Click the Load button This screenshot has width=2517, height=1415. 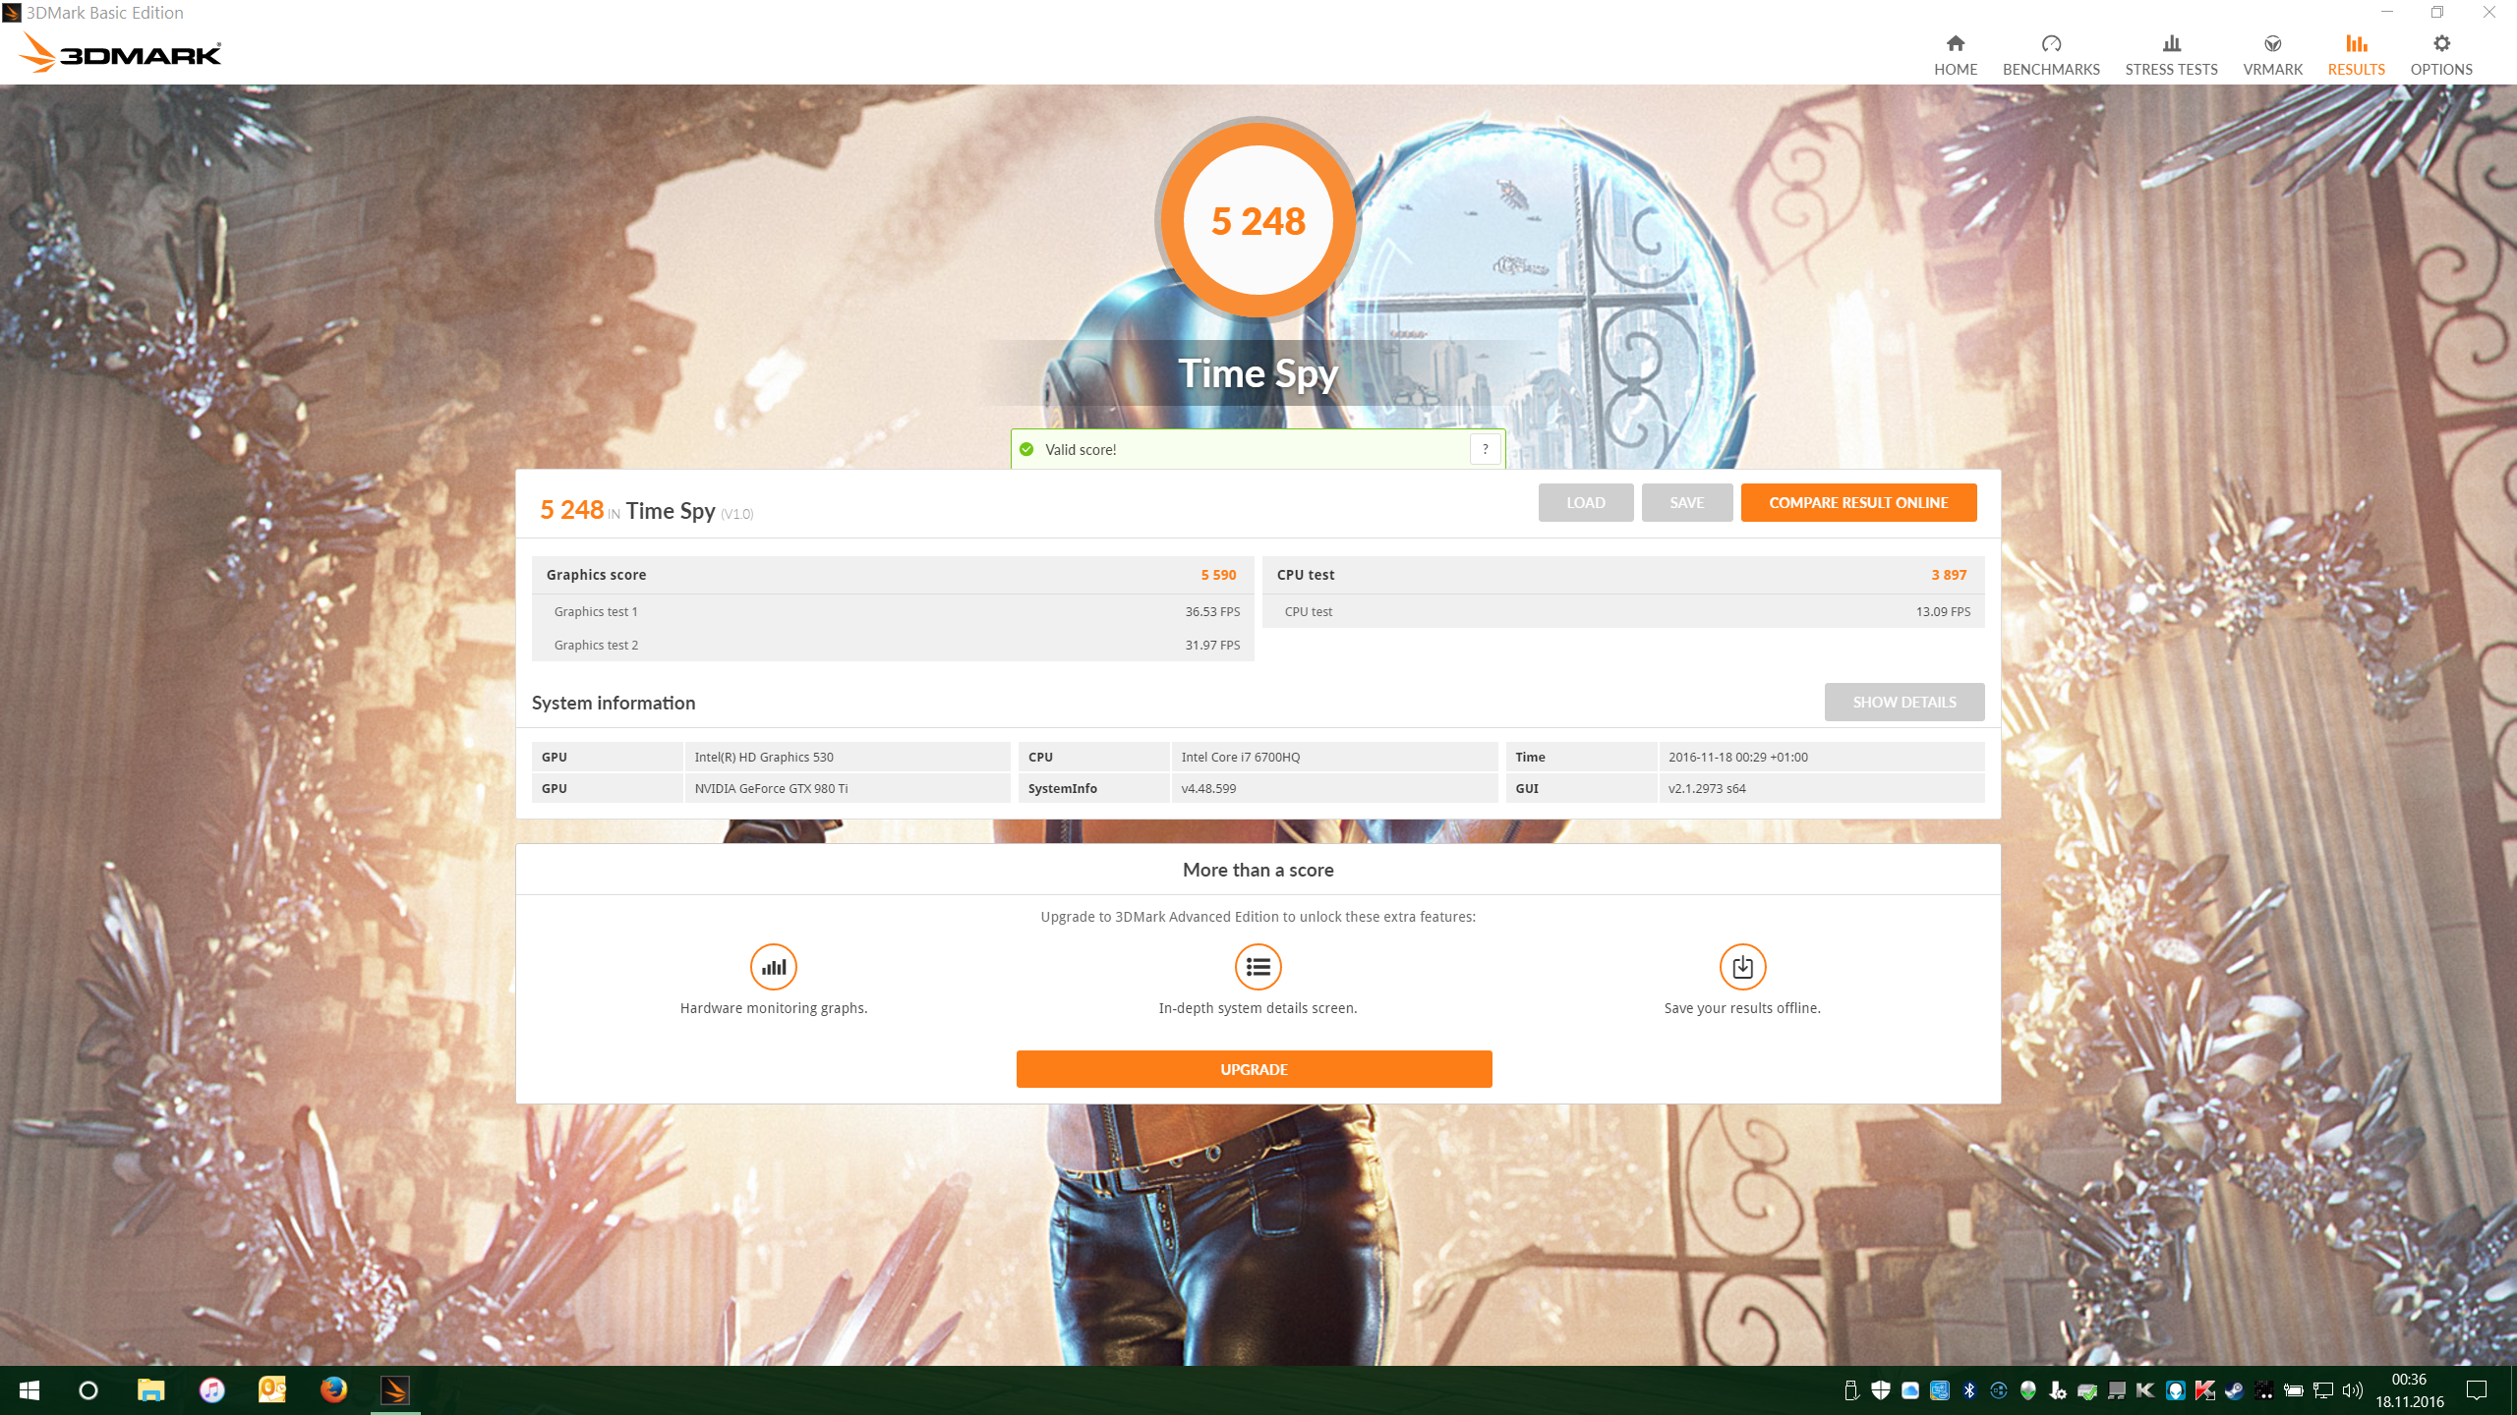(x=1585, y=502)
